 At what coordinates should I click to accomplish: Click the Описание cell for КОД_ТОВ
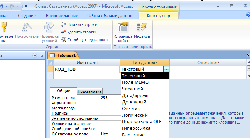pos(208,69)
